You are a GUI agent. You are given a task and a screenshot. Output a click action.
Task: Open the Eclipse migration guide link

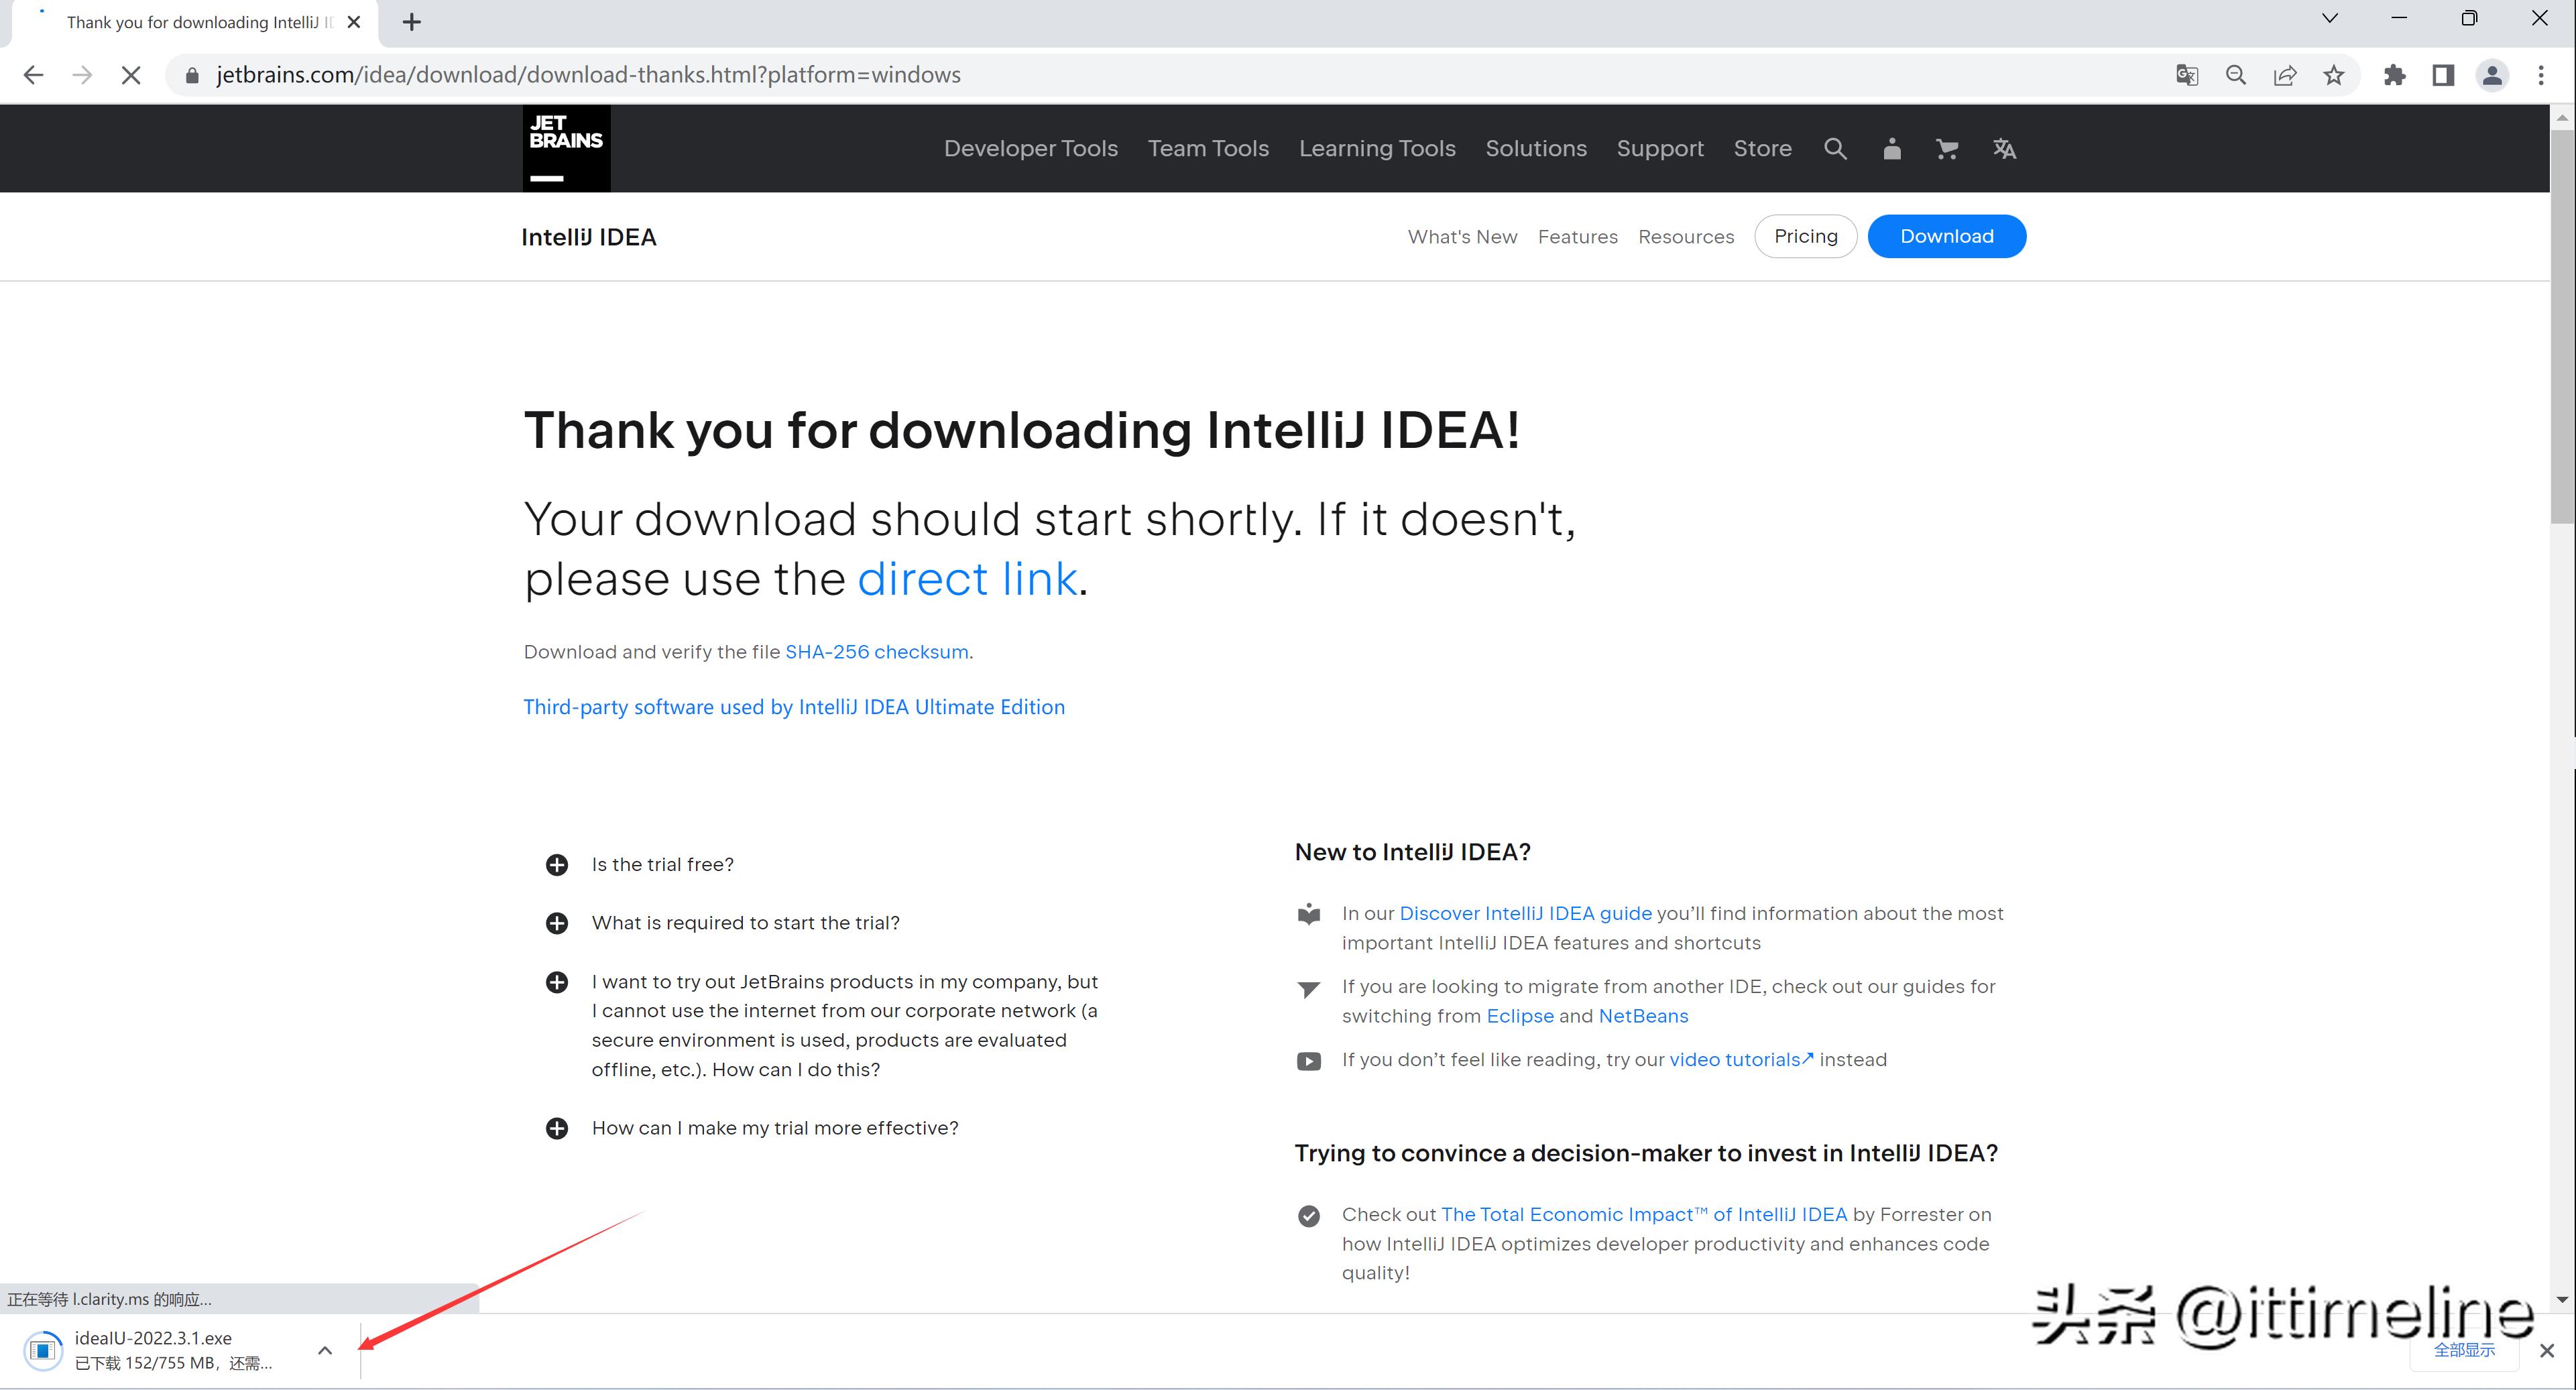tap(1520, 1016)
